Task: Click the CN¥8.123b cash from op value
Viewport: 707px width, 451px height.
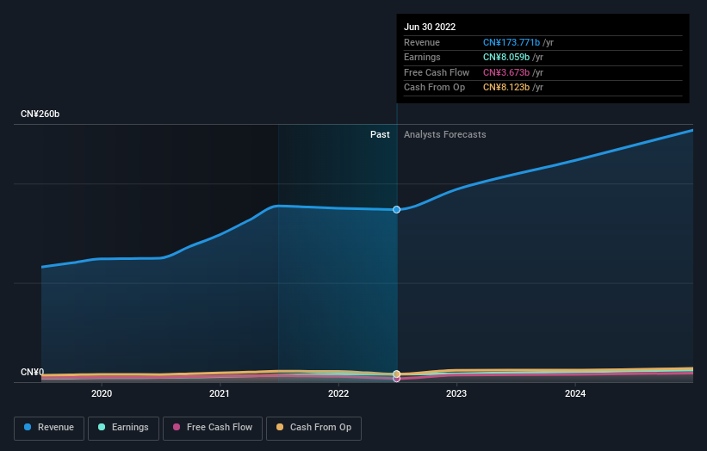Action: click(505, 88)
